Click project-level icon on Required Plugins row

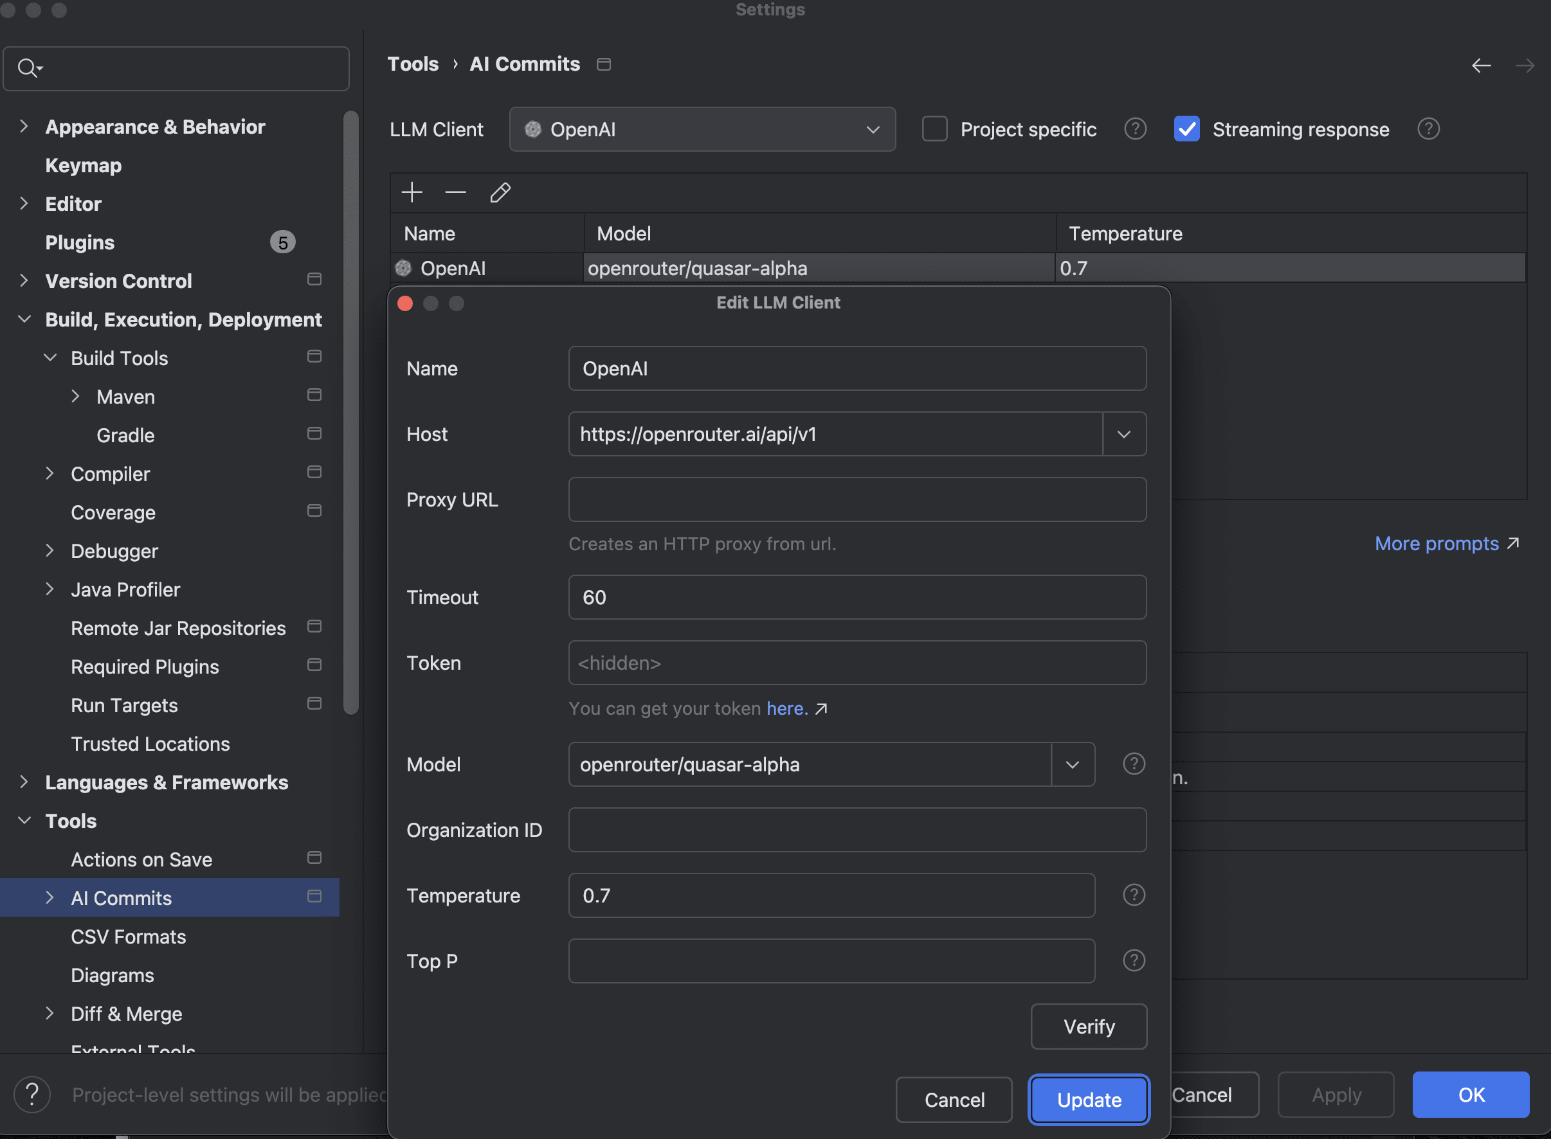point(314,665)
